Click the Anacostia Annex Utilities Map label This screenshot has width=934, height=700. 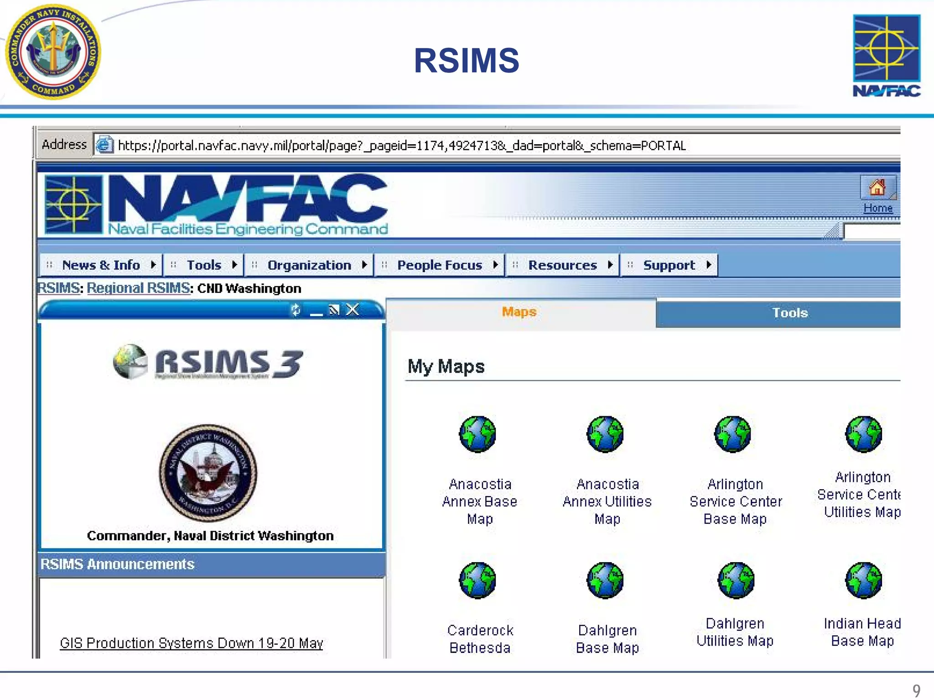[607, 501]
